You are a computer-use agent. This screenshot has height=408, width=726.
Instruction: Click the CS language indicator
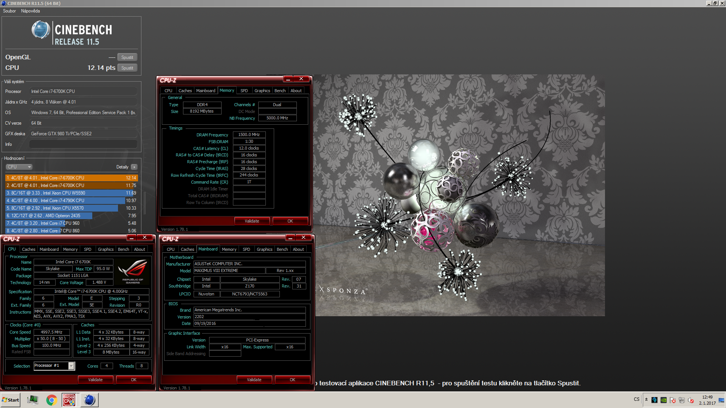(x=637, y=399)
